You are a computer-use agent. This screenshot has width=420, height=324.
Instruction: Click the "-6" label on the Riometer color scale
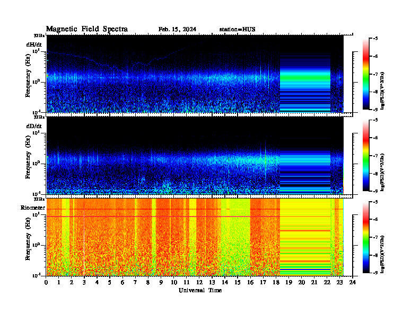point(375,219)
